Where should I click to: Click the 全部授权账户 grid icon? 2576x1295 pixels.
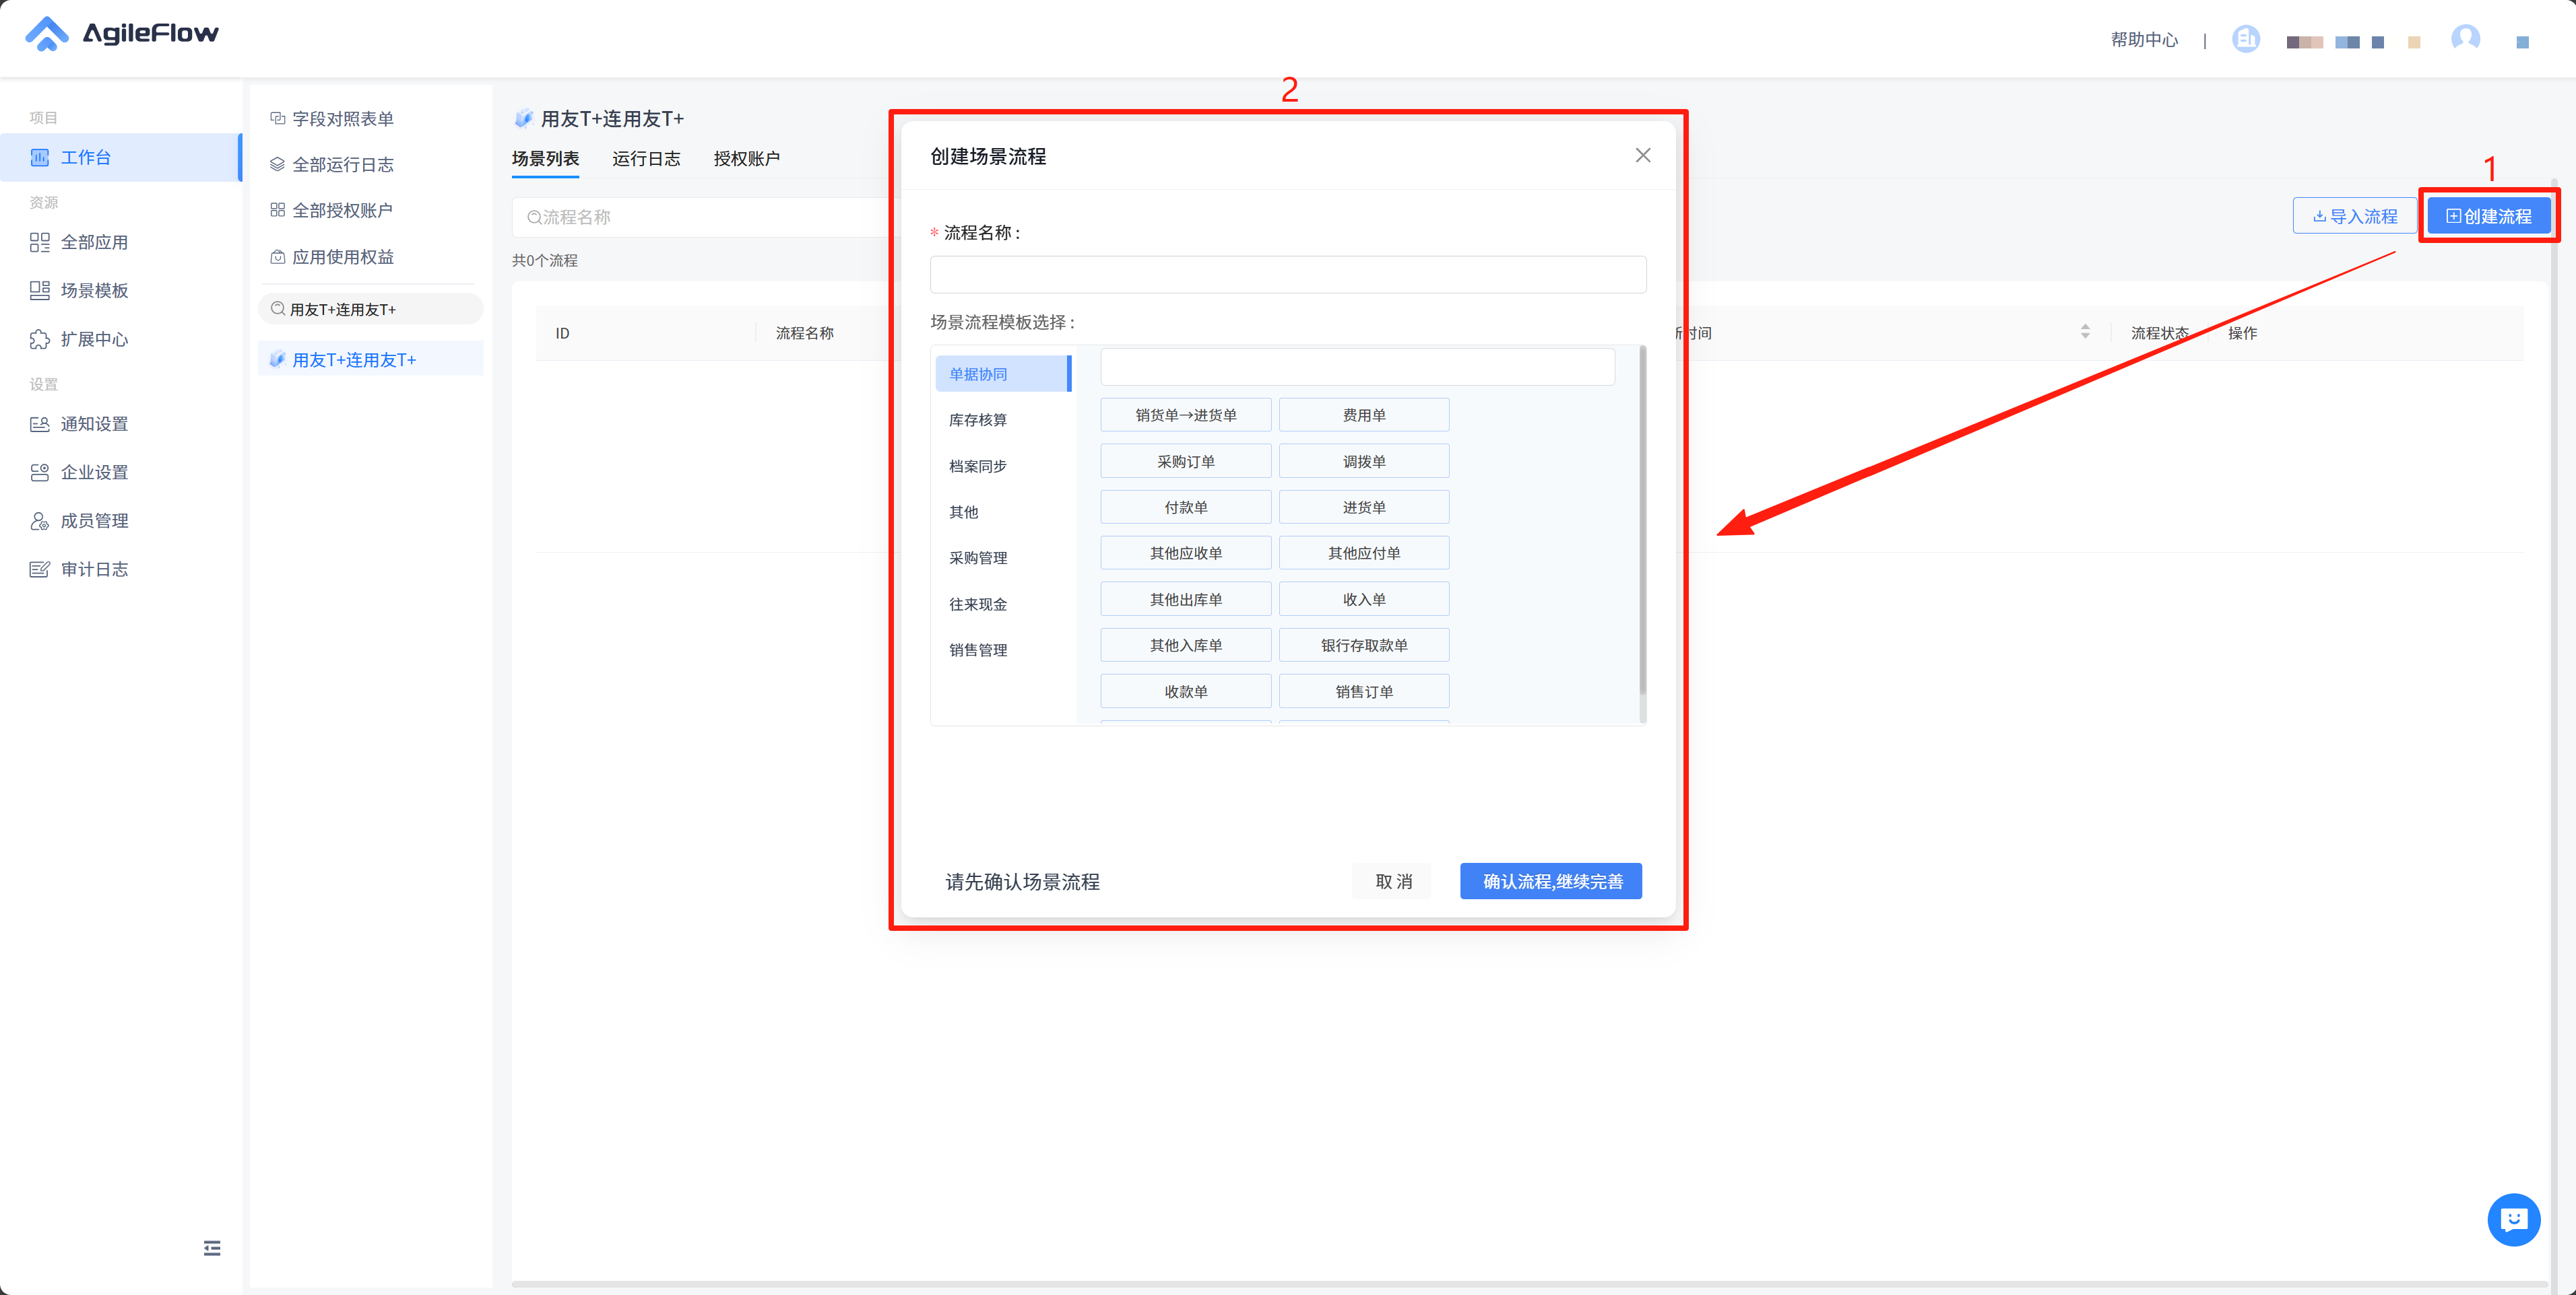(x=278, y=210)
